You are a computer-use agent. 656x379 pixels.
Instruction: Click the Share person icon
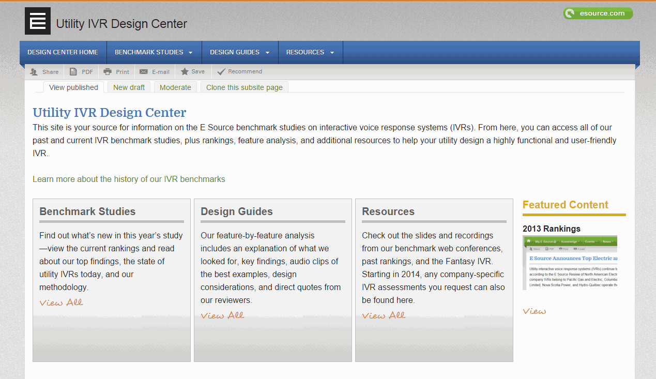[34, 72]
